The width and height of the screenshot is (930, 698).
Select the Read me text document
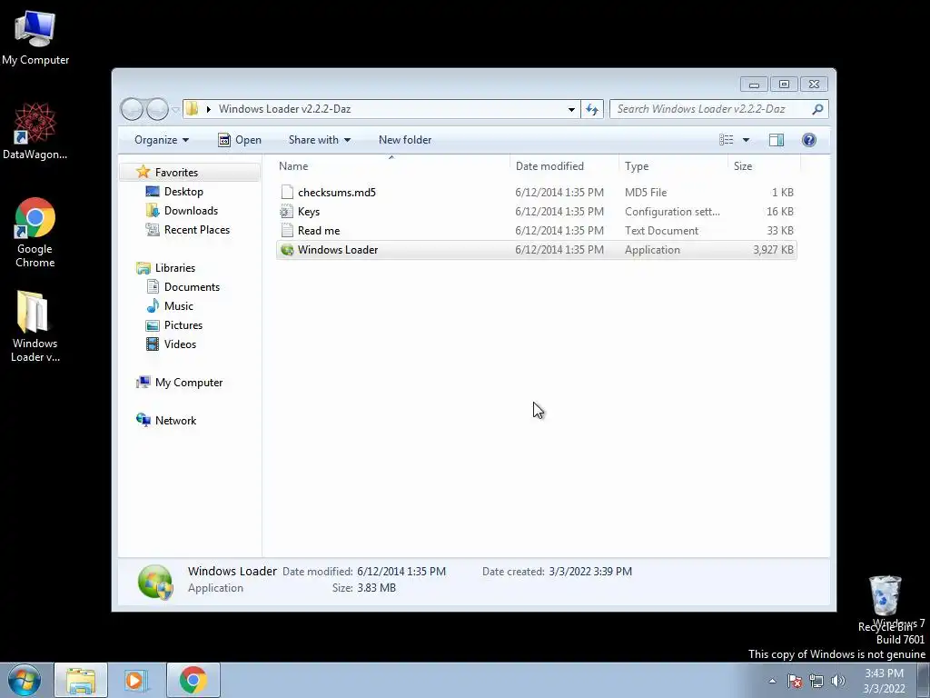pos(536,230)
